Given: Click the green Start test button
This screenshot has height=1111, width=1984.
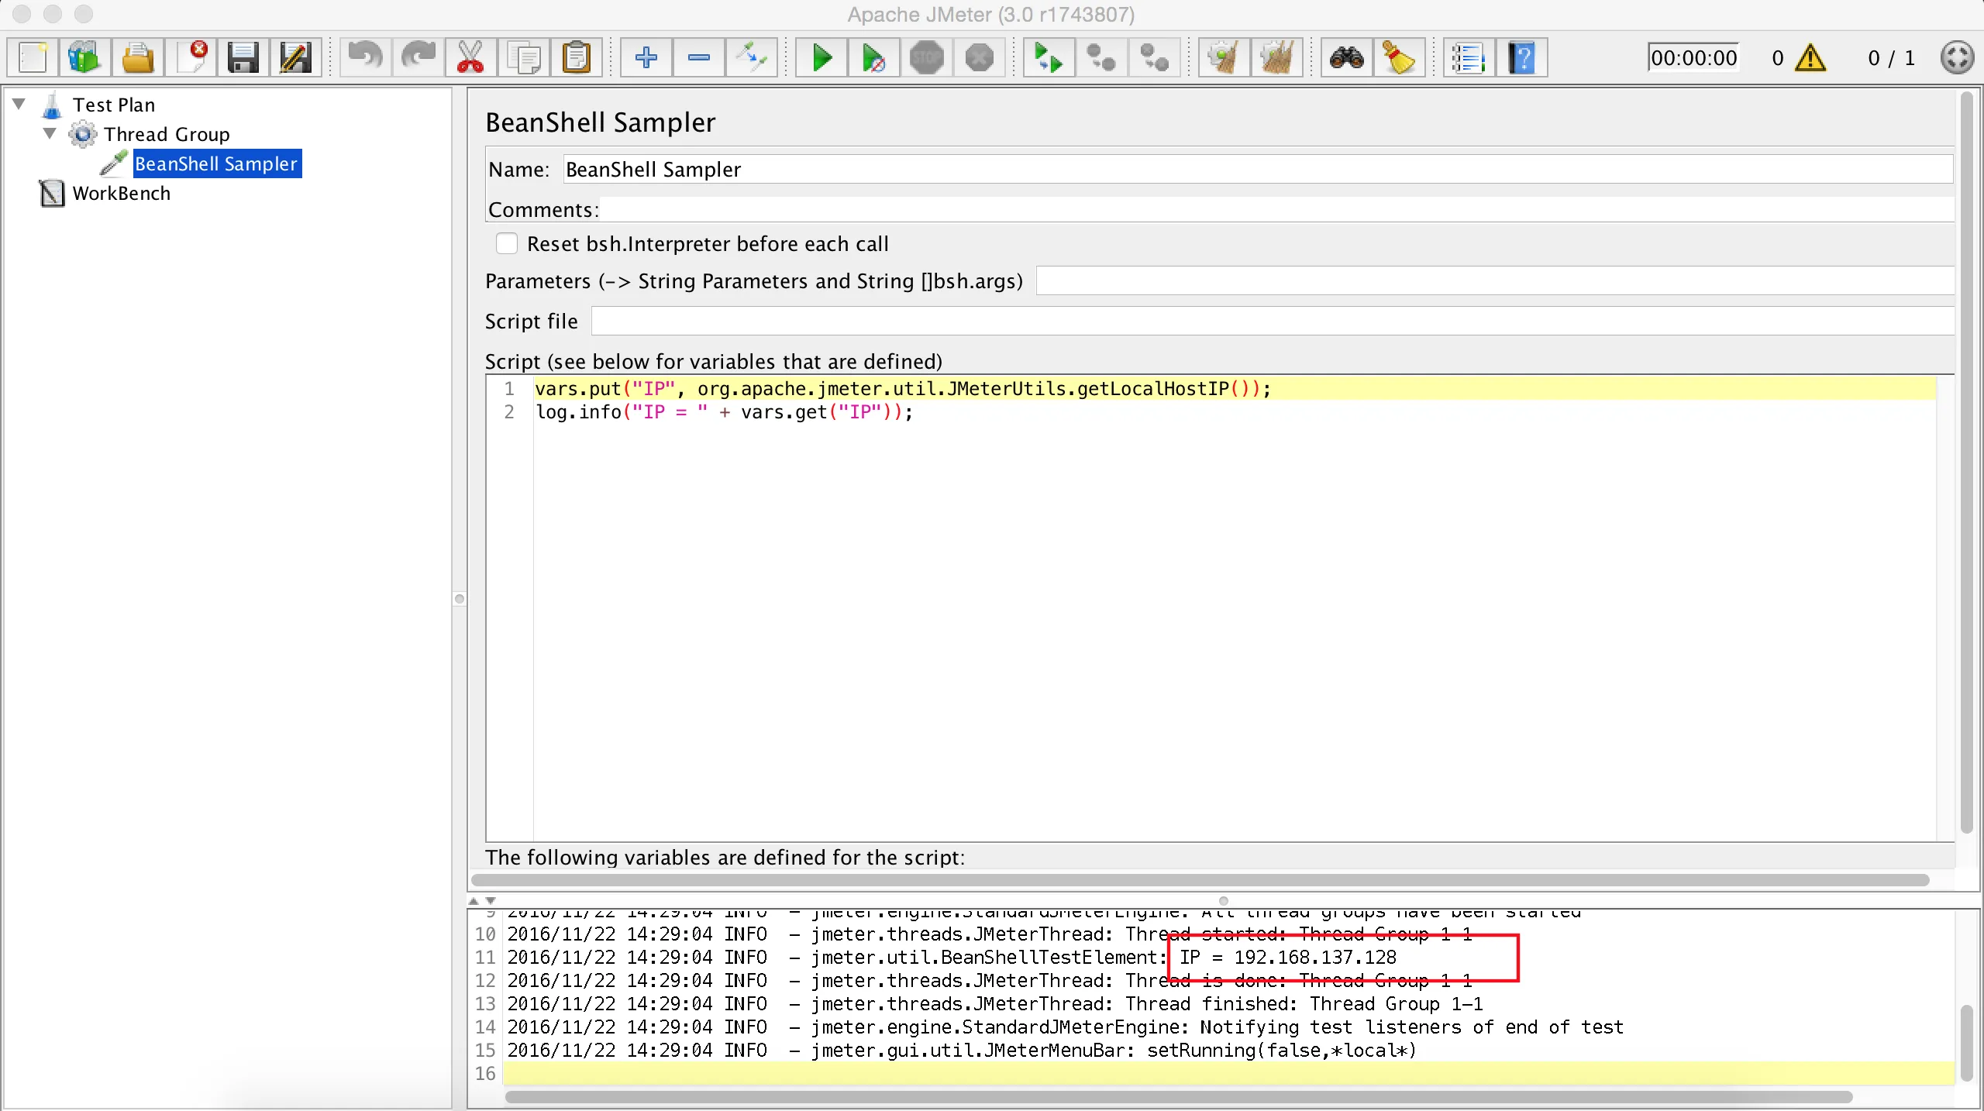Looking at the screenshot, I should [x=822, y=58].
